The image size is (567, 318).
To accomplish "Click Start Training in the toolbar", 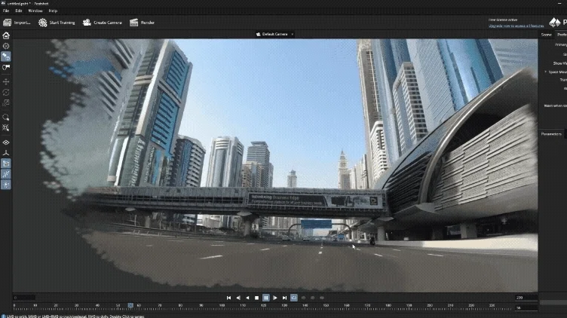I will click(57, 23).
